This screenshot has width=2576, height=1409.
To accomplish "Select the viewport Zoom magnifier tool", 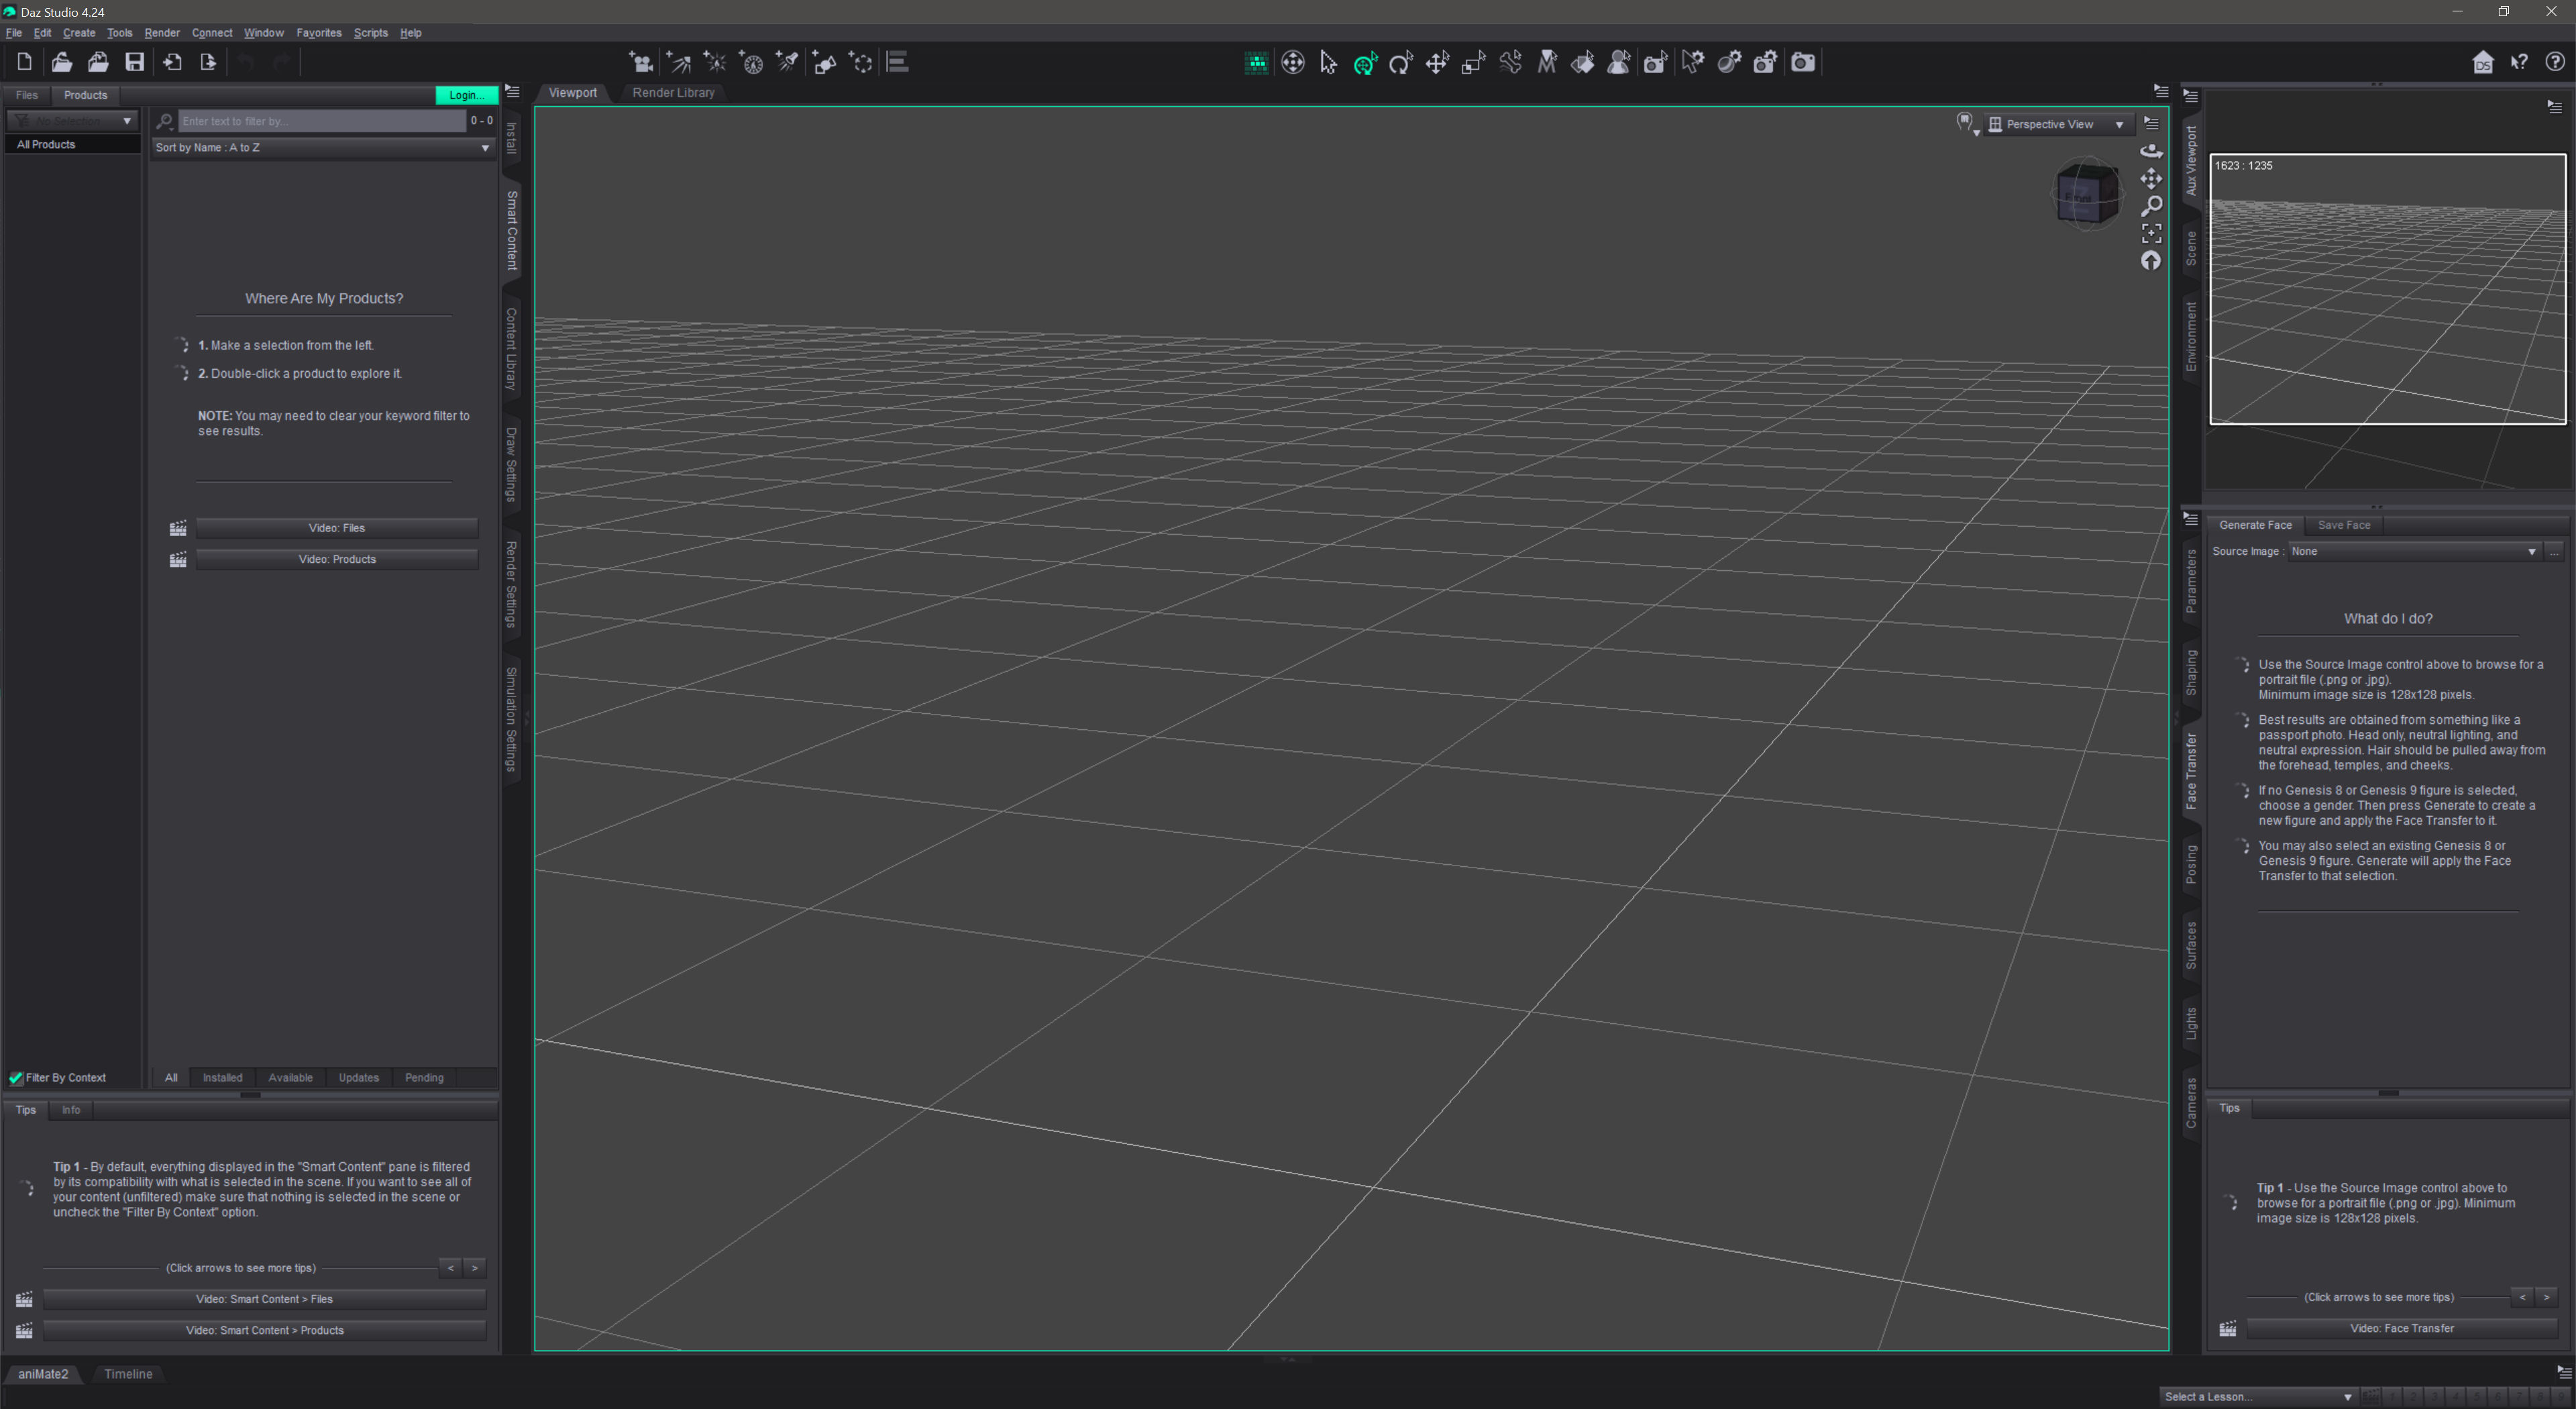I will (2152, 206).
